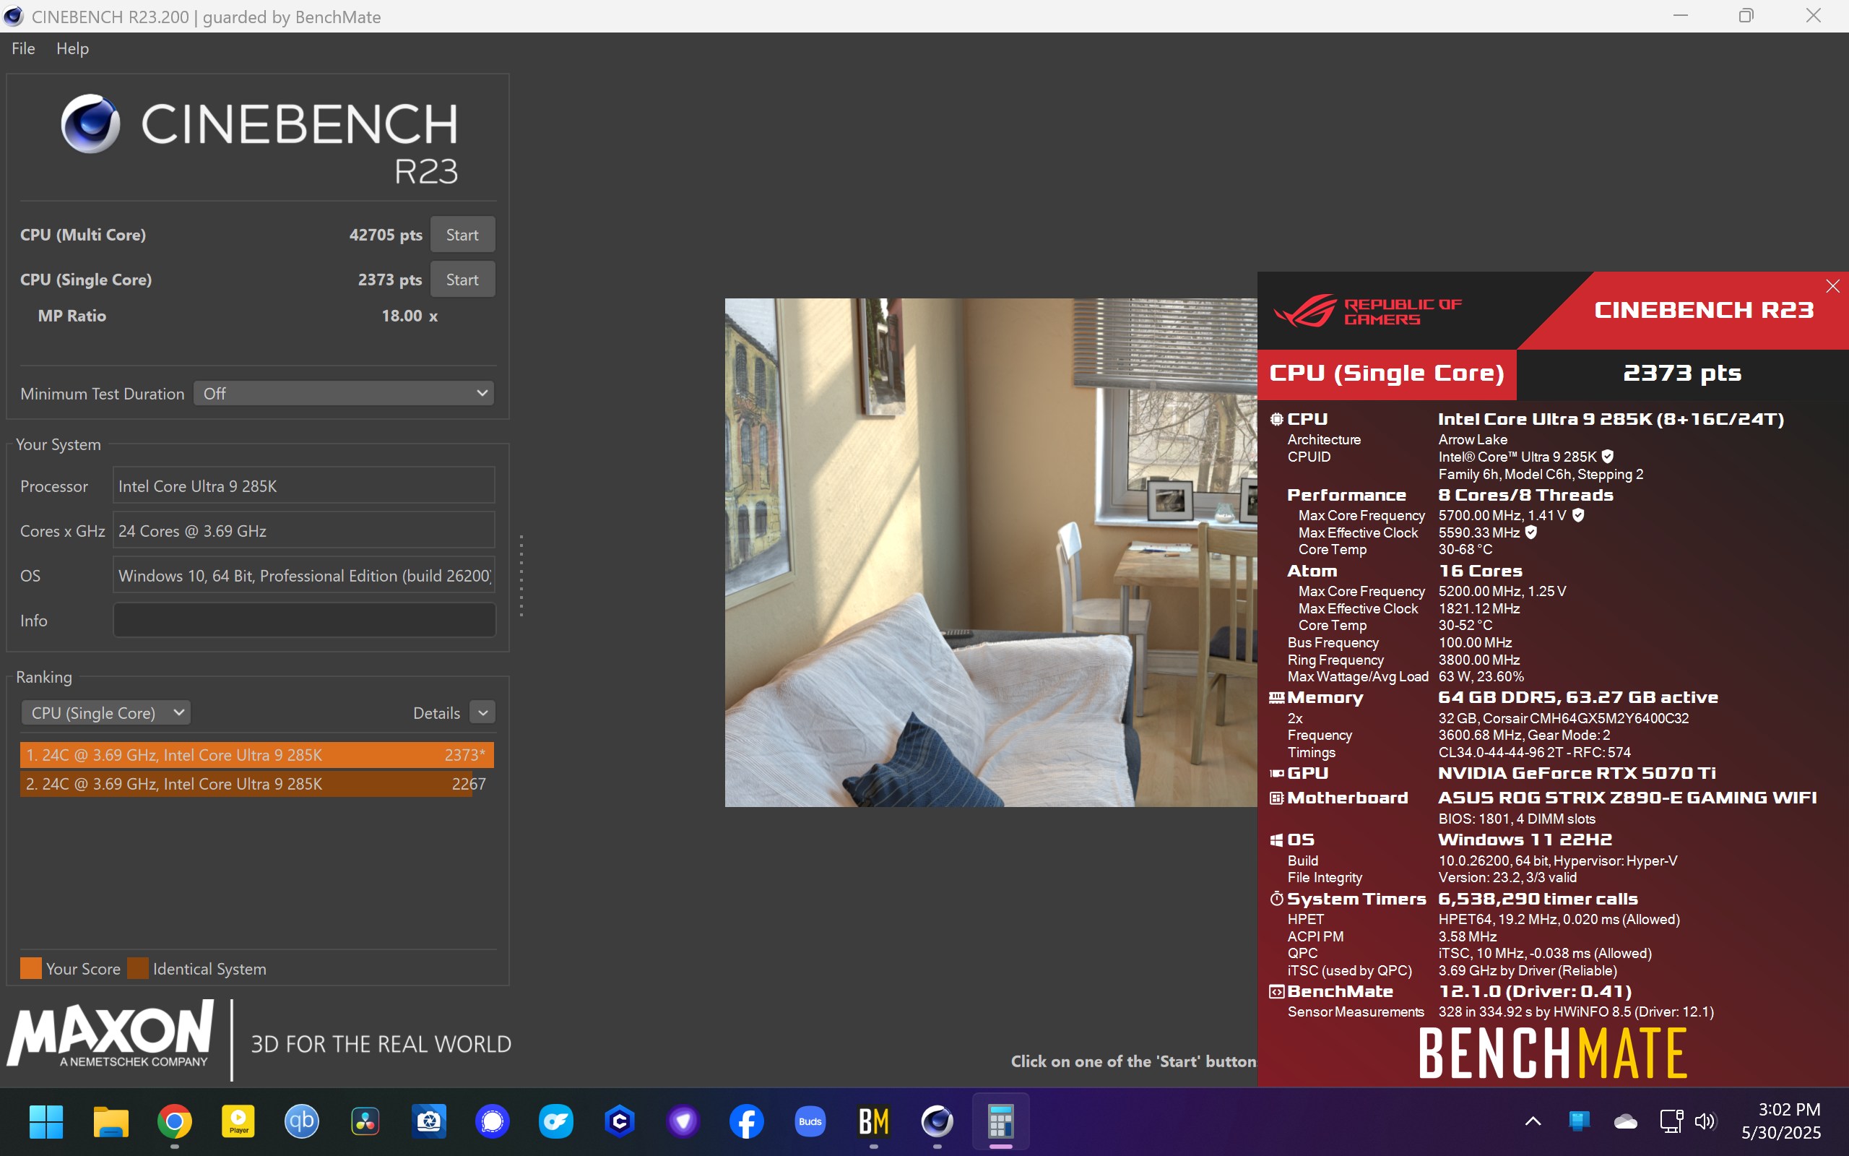This screenshot has height=1156, width=1849.
Task: Open network settings from the tray
Action: pos(1672,1121)
